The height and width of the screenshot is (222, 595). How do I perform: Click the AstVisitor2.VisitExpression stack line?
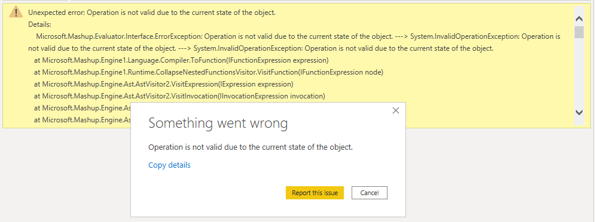click(x=163, y=84)
